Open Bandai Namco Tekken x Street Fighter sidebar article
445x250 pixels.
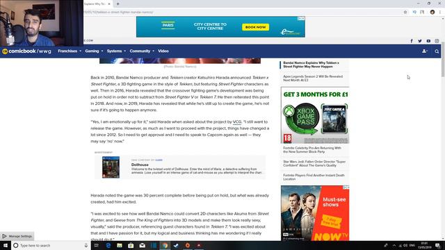[x=311, y=65]
